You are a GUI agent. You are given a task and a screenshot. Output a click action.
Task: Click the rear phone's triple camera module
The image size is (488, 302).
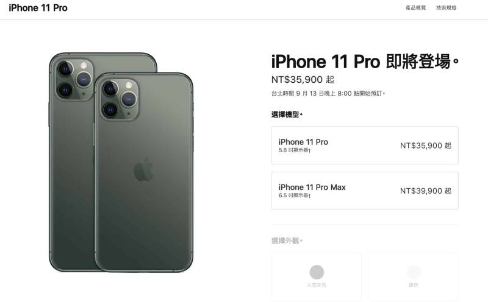pos(74,79)
